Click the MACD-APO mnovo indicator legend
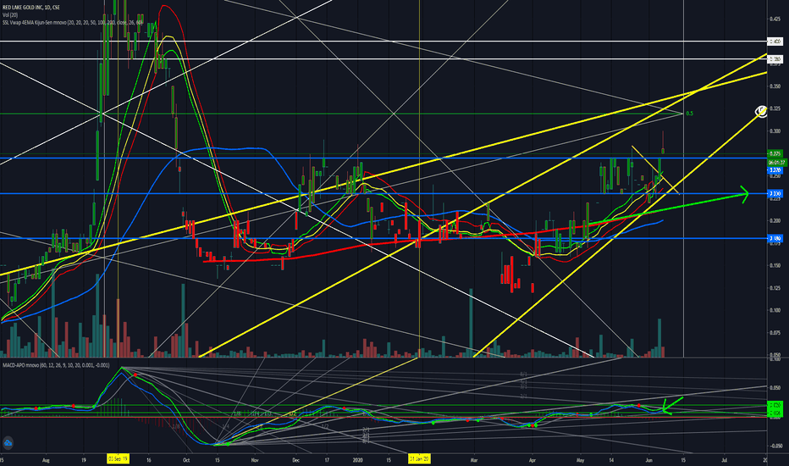The height and width of the screenshot is (466, 789). (x=56, y=364)
